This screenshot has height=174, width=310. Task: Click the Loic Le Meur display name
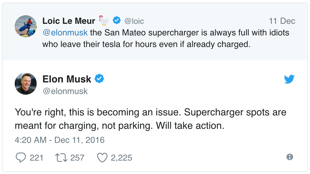(x=69, y=21)
